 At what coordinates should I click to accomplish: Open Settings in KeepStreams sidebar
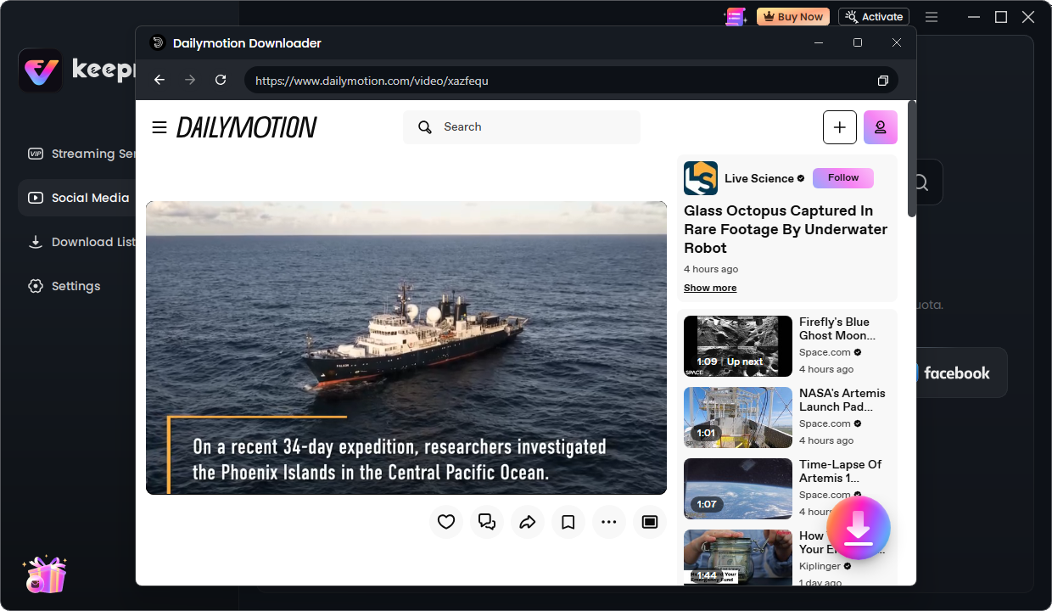coord(64,286)
